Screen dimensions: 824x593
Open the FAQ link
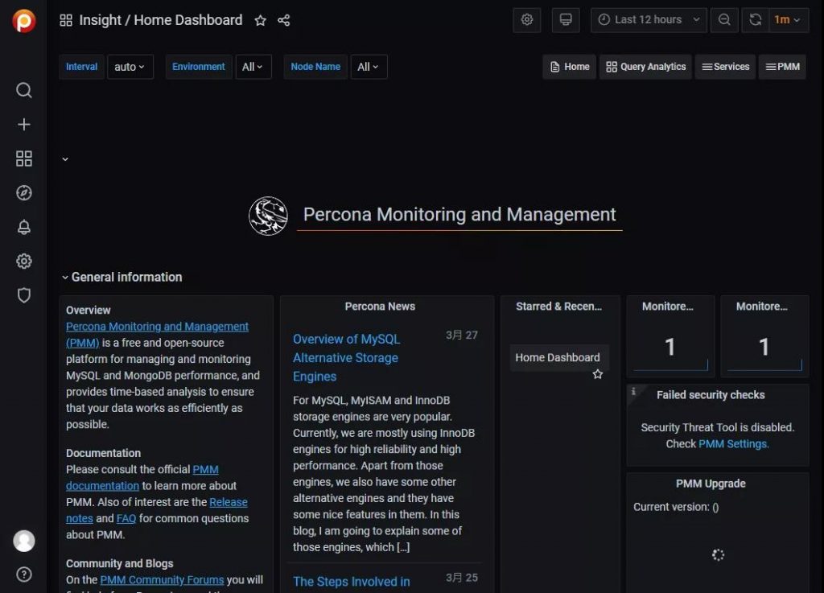click(x=126, y=518)
